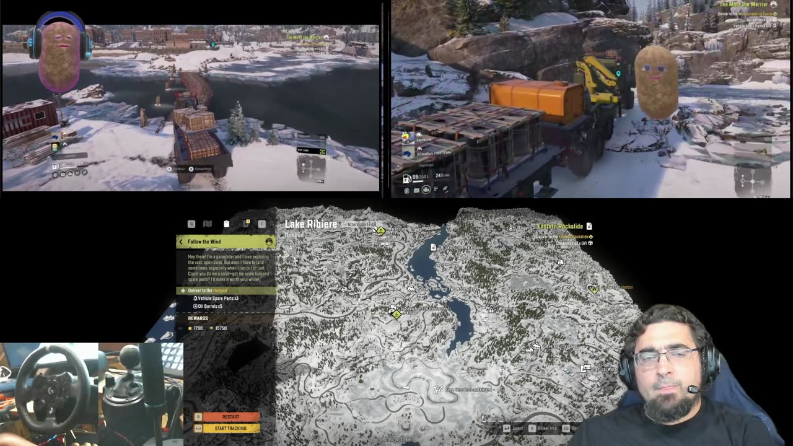Click the REWARDS heading
The image size is (793, 446).
[198, 318]
